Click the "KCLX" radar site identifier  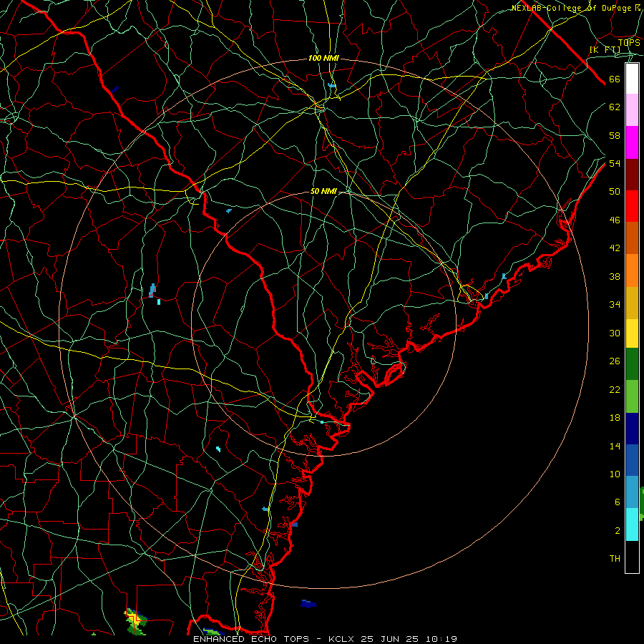coord(343,639)
